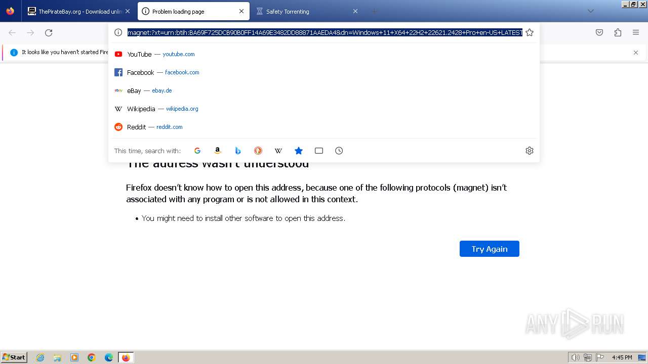Open a new tab with plus button
The width and height of the screenshot is (648, 364).
coord(375,11)
